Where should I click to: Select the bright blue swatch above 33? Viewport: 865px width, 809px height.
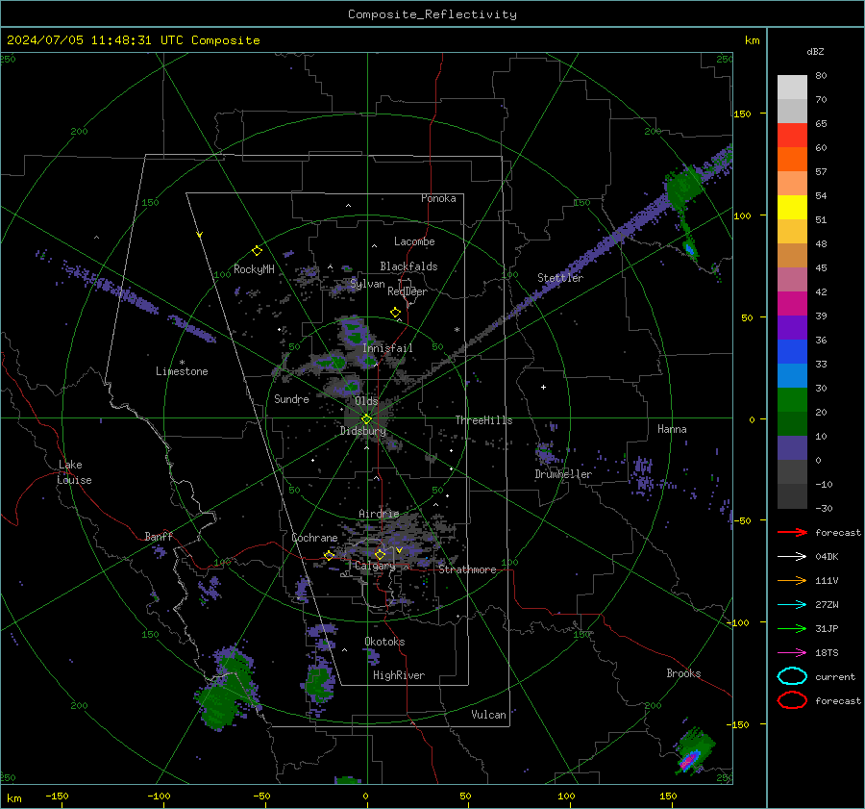point(792,352)
